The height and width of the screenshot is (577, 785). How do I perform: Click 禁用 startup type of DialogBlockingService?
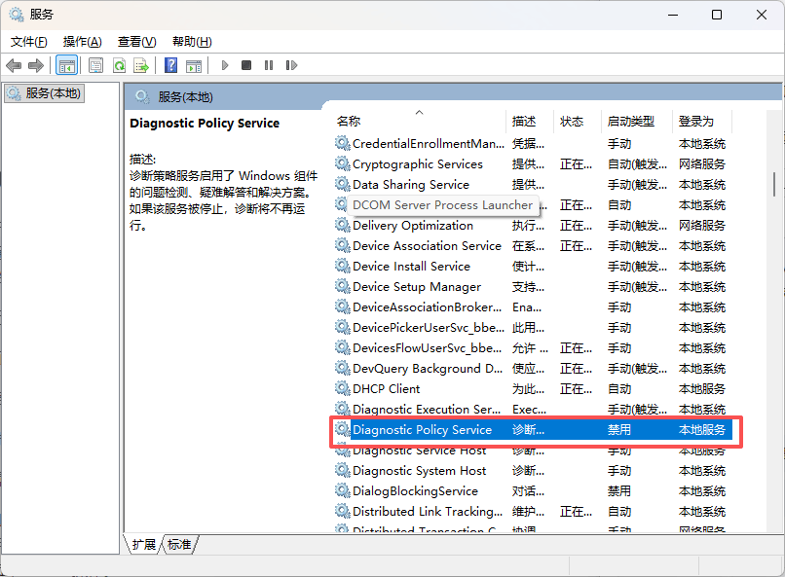[618, 491]
